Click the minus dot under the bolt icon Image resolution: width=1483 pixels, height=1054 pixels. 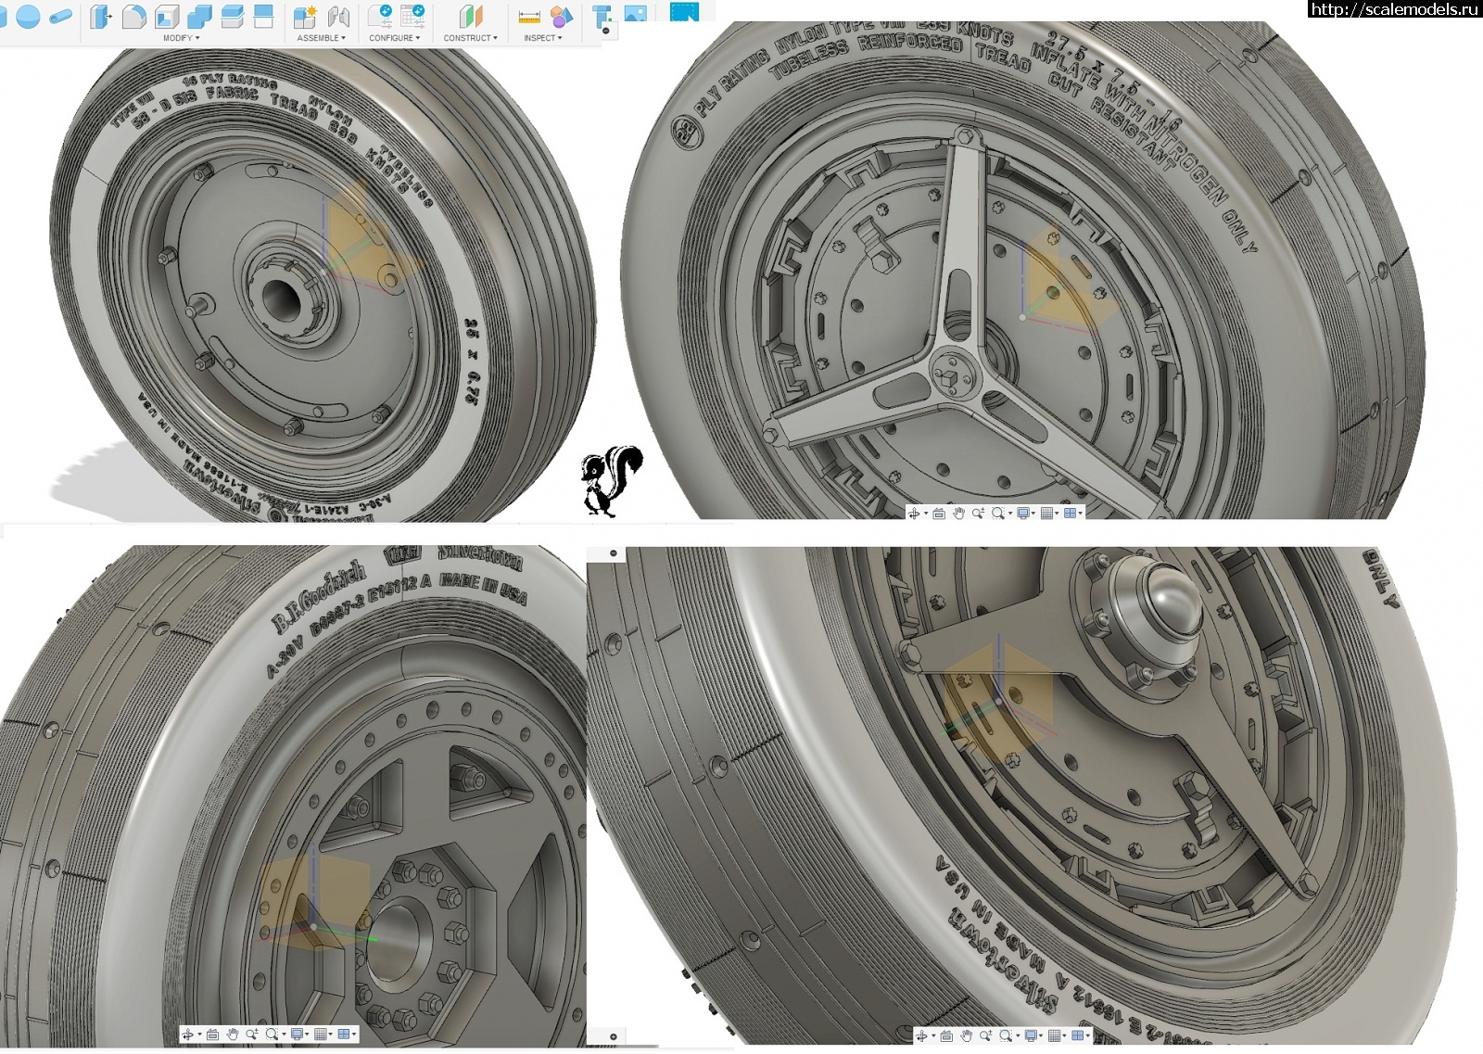[x=605, y=31]
